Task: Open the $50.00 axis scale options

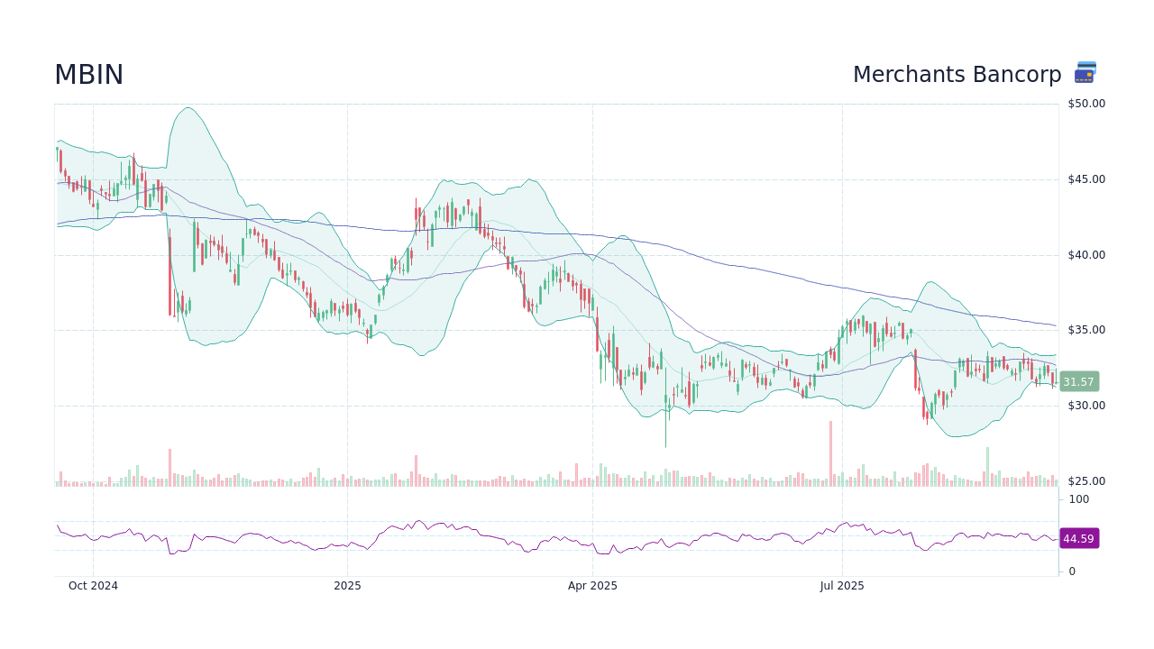Action: pos(1085,103)
